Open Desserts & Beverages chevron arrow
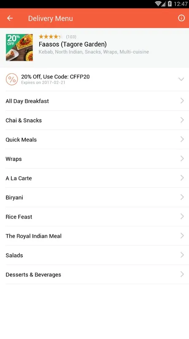This screenshot has width=189, height=339. 182,274
